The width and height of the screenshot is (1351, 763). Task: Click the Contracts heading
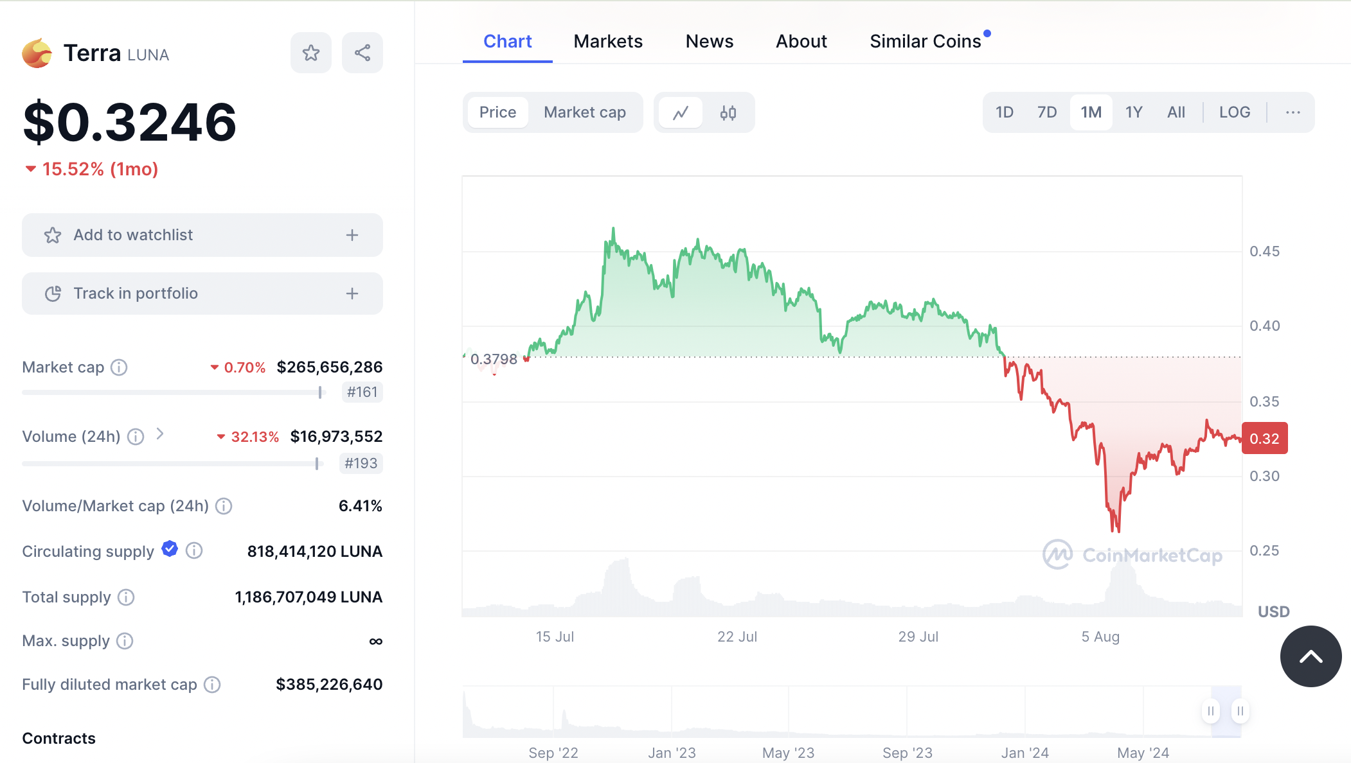58,739
